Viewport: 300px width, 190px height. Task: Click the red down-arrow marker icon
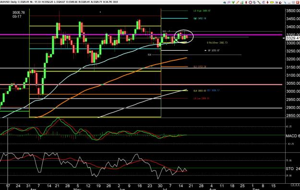[x=267, y=2]
